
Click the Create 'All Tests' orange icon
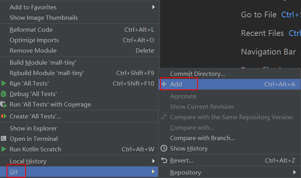pos(3,116)
